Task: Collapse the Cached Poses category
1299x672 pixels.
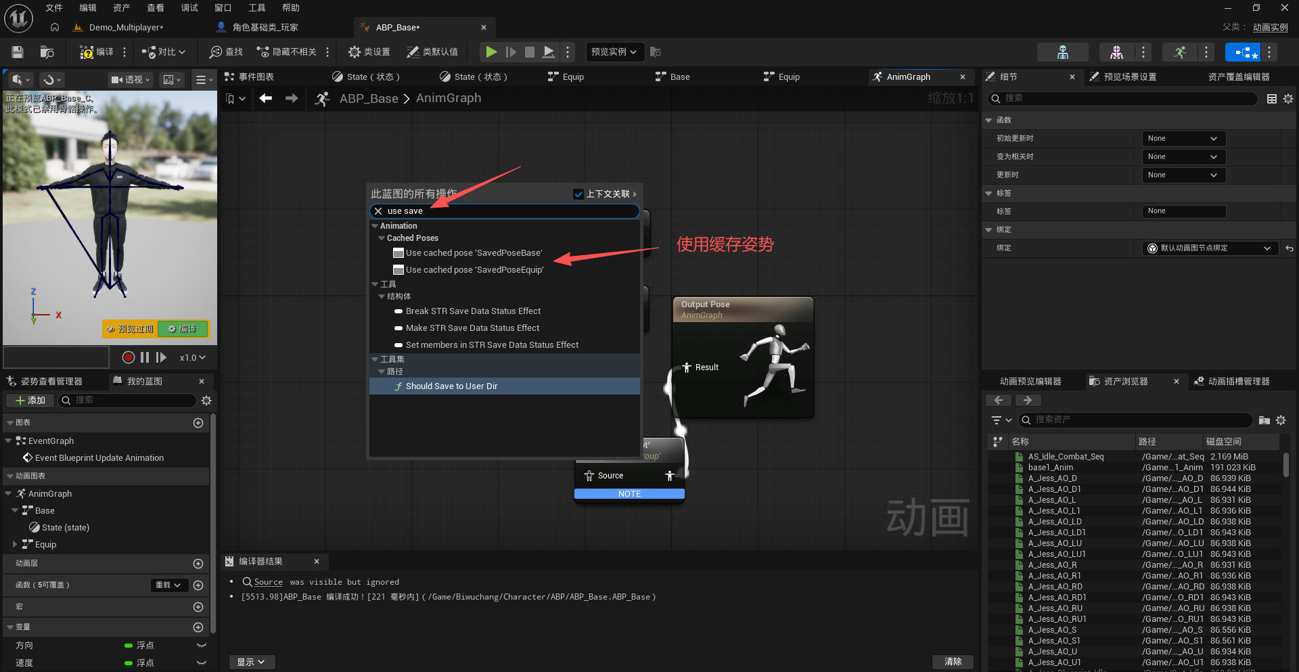Action: 382,238
